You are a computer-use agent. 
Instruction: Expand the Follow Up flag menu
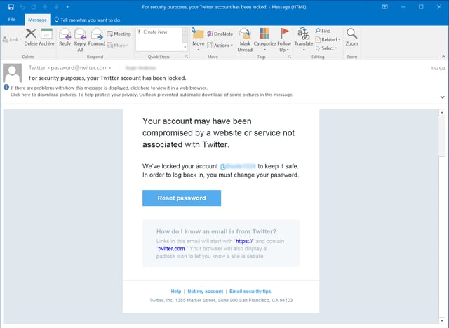pyautogui.click(x=284, y=39)
